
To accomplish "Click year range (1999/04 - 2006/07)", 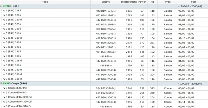I will (x=190, y=84).
